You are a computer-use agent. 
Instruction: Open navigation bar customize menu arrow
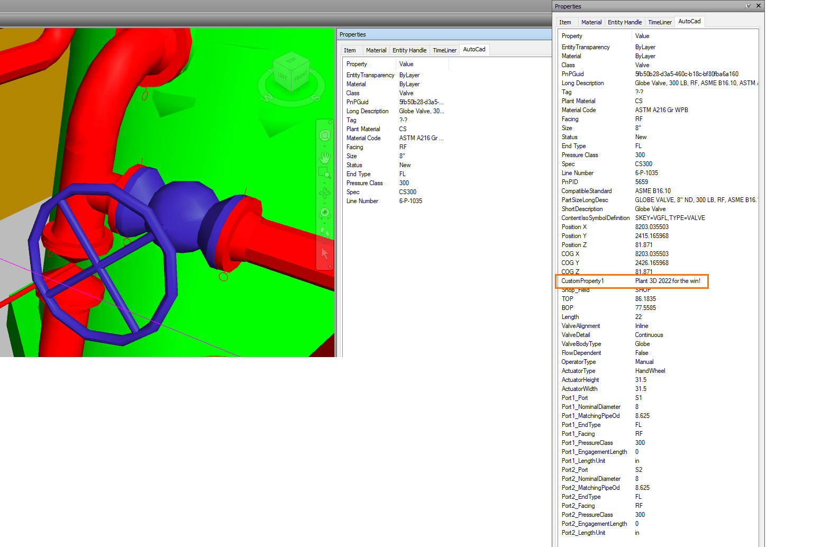tap(330, 267)
